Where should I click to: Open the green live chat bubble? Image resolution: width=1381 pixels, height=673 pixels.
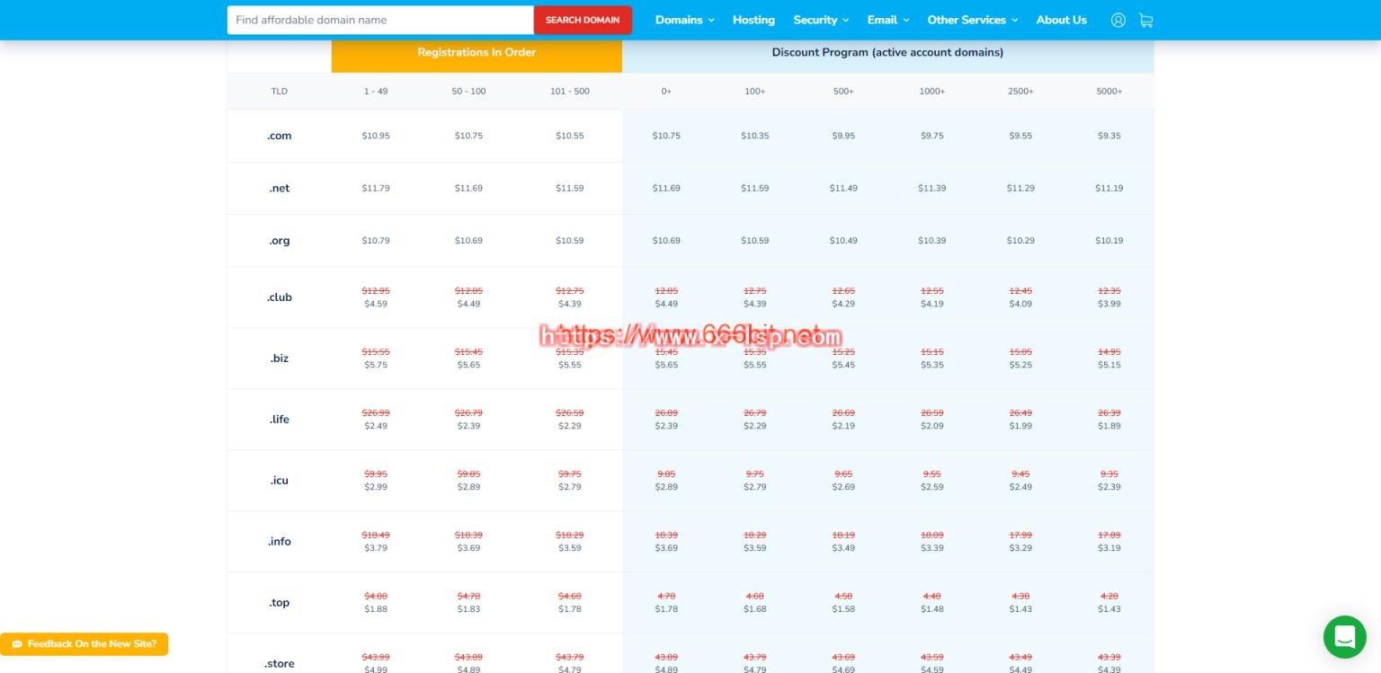(1344, 637)
